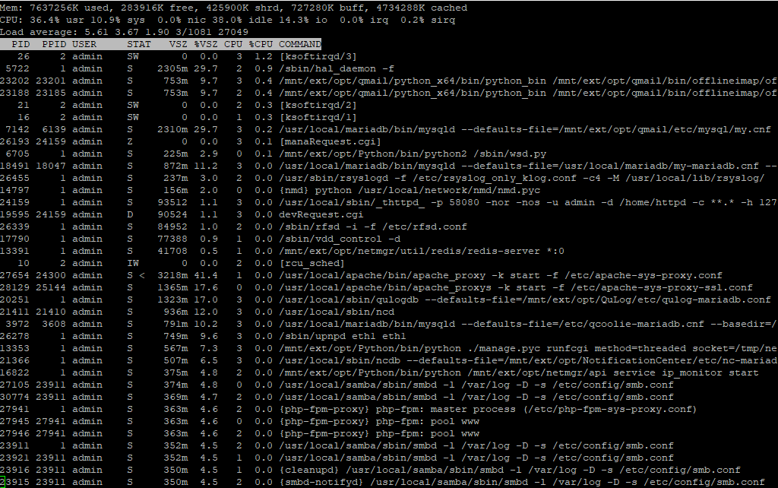Click the /sbin/wsd.py python2 command
The width and height of the screenshot is (778, 488).
click(413, 154)
